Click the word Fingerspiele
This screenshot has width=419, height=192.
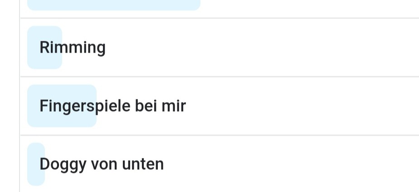tap(85, 106)
